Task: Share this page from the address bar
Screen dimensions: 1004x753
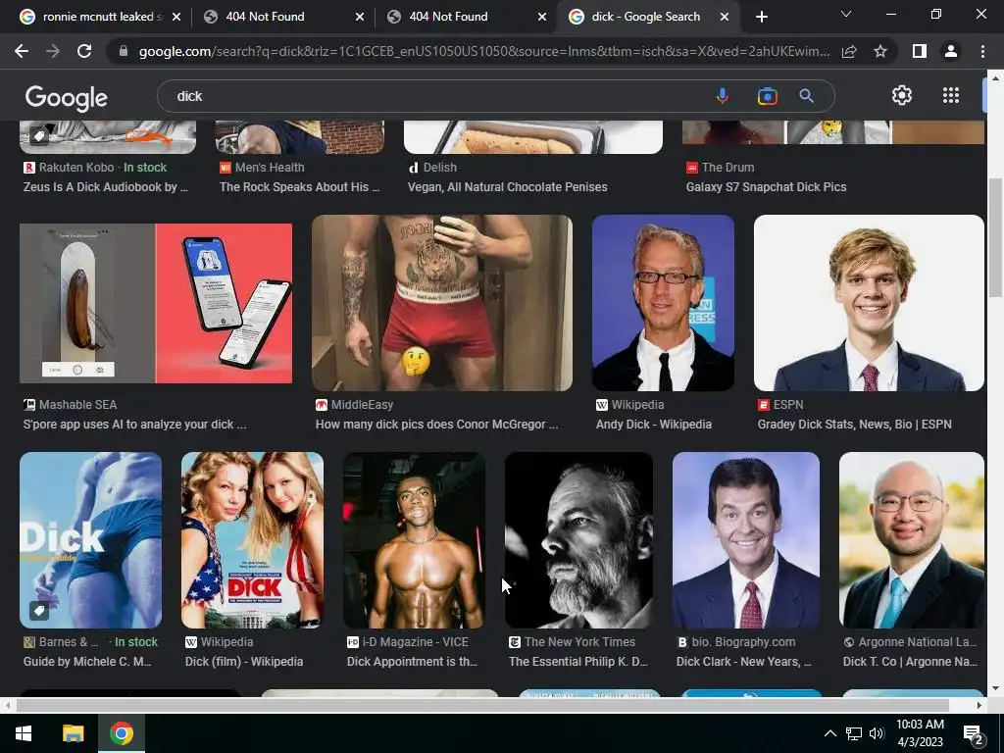Action: pos(850,51)
